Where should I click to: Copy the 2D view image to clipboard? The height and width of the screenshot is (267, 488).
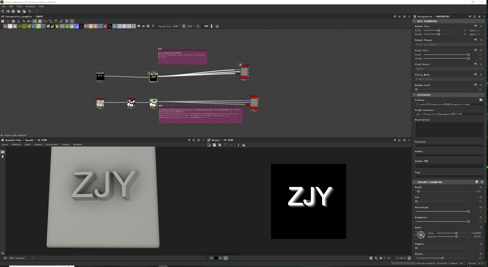[220, 145]
